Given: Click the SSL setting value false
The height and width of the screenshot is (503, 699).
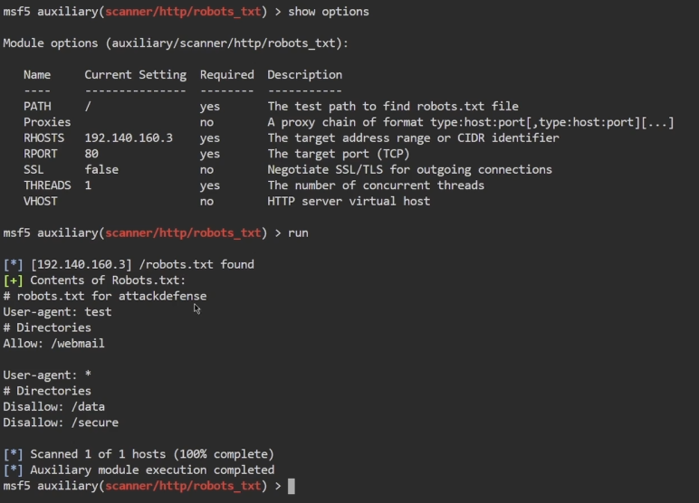Looking at the screenshot, I should click(x=101, y=170).
